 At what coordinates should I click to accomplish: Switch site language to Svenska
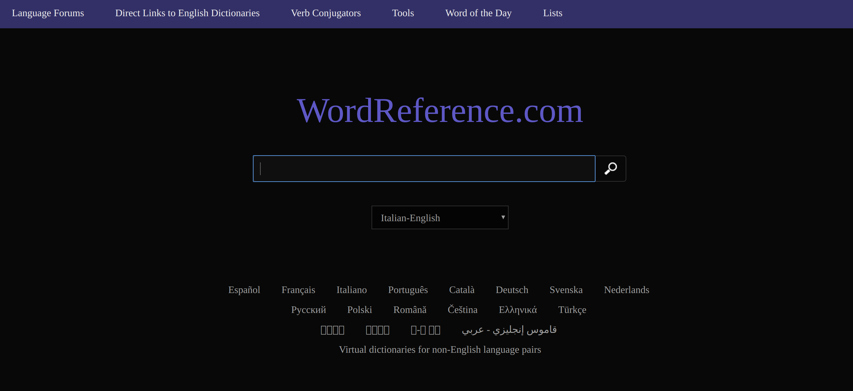(566, 290)
